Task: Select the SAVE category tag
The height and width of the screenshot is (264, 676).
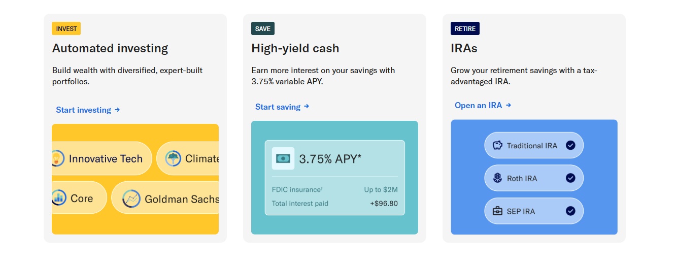Action: pyautogui.click(x=263, y=28)
